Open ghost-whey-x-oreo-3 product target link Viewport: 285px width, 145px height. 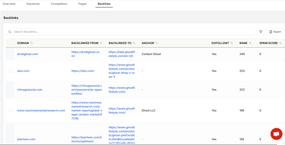[x=122, y=71]
